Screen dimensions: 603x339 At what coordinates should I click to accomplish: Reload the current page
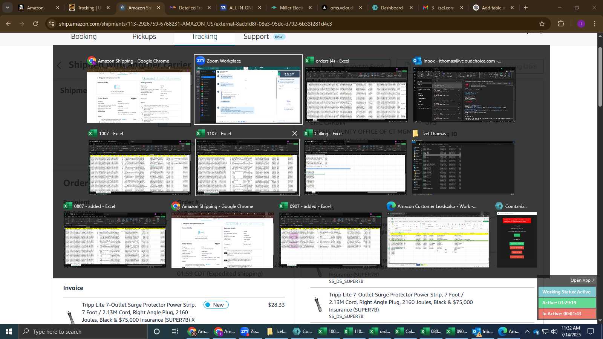35,24
